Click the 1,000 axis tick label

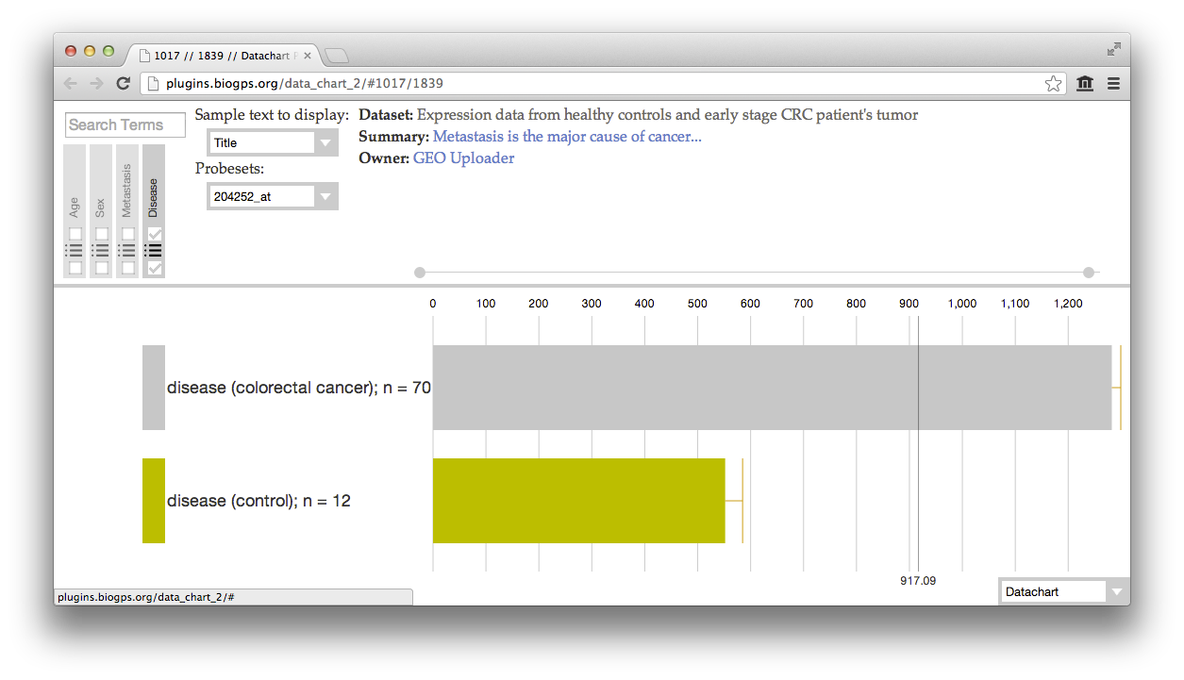point(962,304)
